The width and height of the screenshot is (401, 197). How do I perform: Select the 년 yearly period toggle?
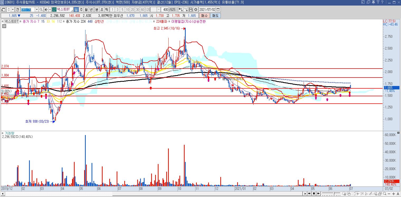coord(91,9)
